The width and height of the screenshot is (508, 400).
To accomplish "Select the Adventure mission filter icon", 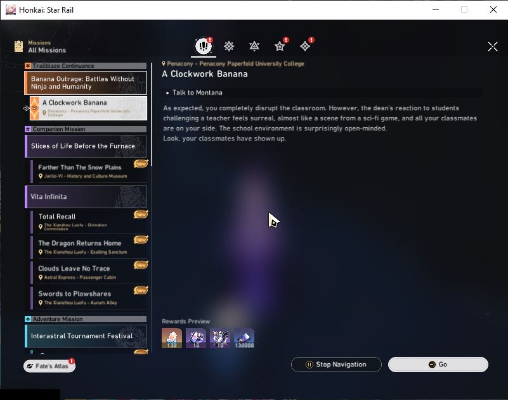I will (305, 46).
